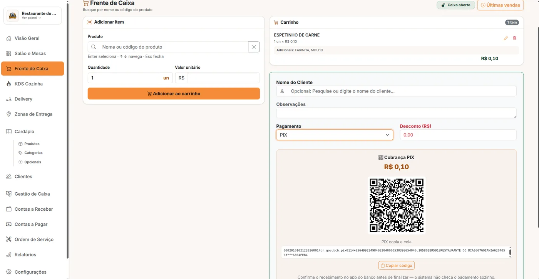539x279 pixels.
Task: Click the Zonas de Entrega pin icon
Action: click(x=9, y=114)
